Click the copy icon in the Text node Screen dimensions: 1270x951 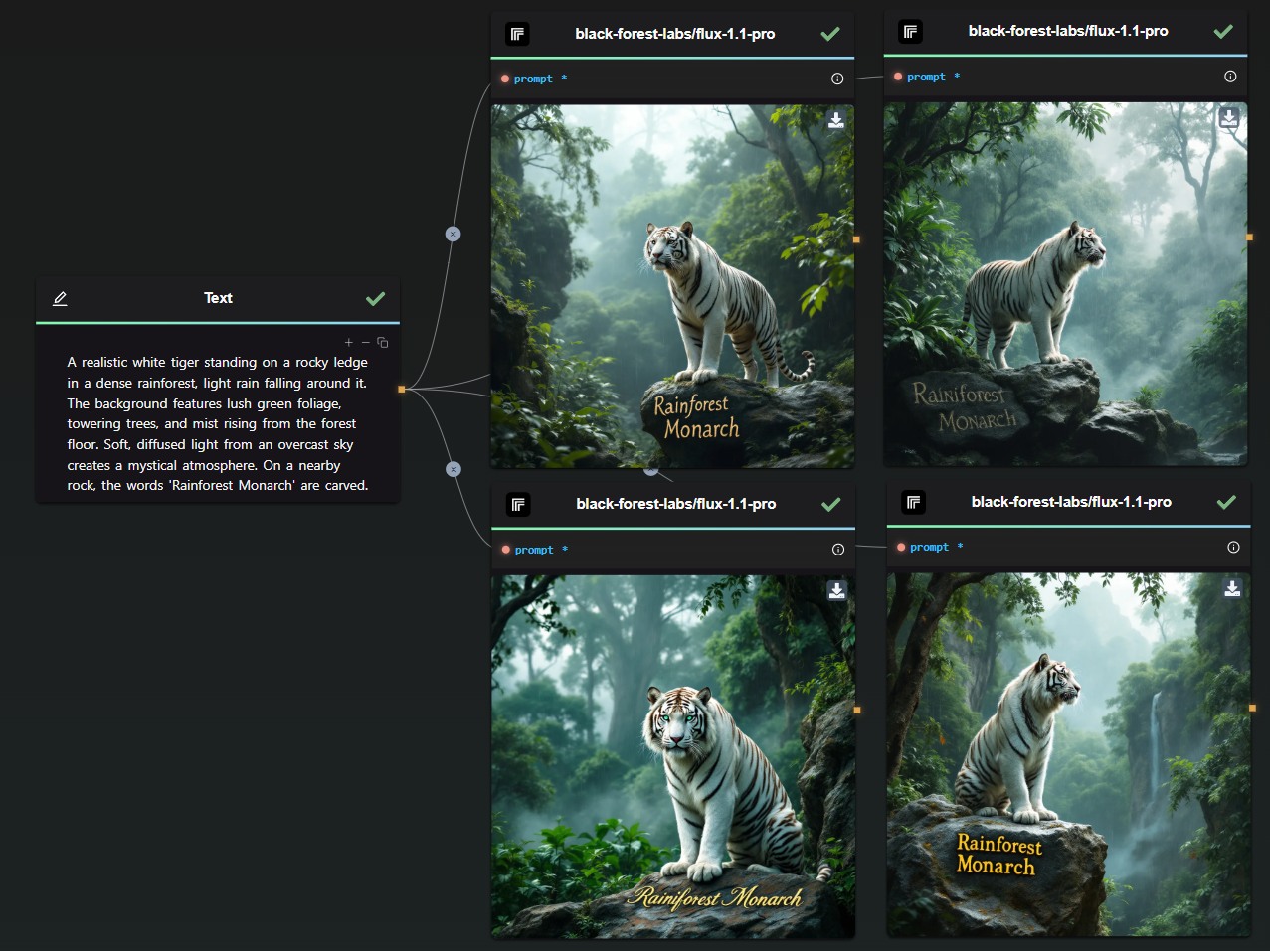pyautogui.click(x=383, y=342)
